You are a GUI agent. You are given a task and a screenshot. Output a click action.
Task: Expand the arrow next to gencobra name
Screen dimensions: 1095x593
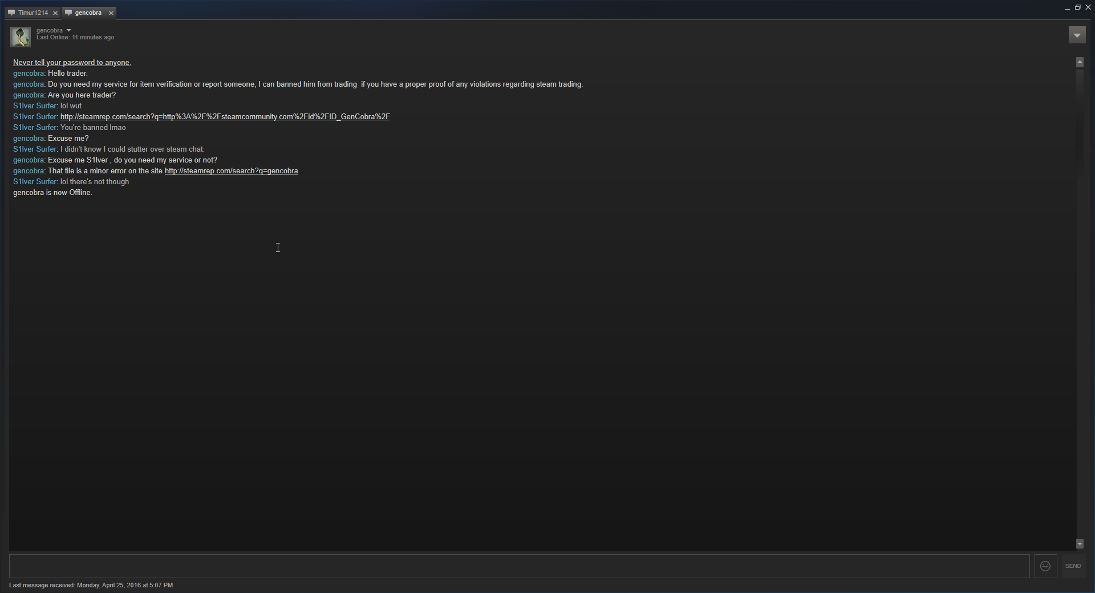(68, 30)
